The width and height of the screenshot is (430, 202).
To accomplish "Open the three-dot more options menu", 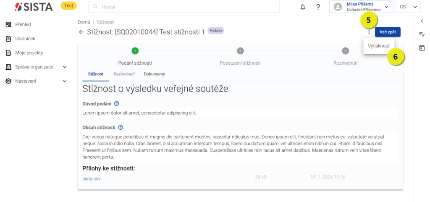I will pos(369,32).
